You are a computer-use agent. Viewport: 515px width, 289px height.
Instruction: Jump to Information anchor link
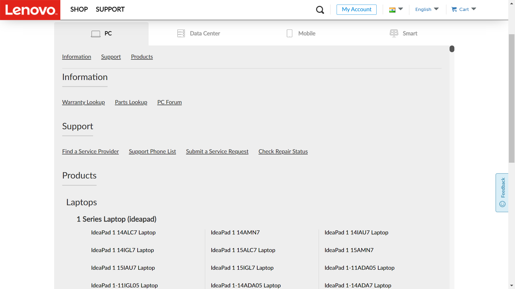(76, 57)
